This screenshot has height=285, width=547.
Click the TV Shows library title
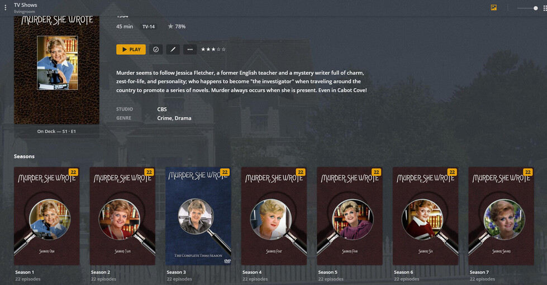26,5
